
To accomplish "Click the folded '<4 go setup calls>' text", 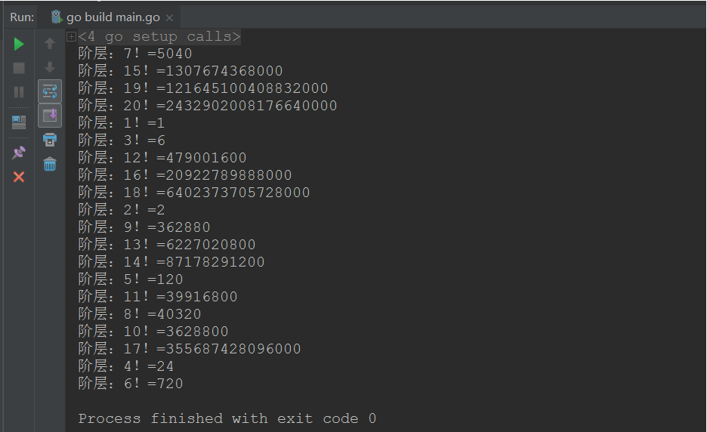I will click(x=159, y=36).
